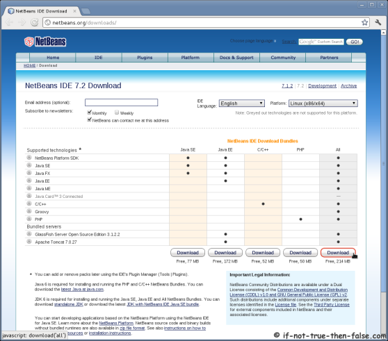Click the Google Custom Search field

click(x=321, y=42)
